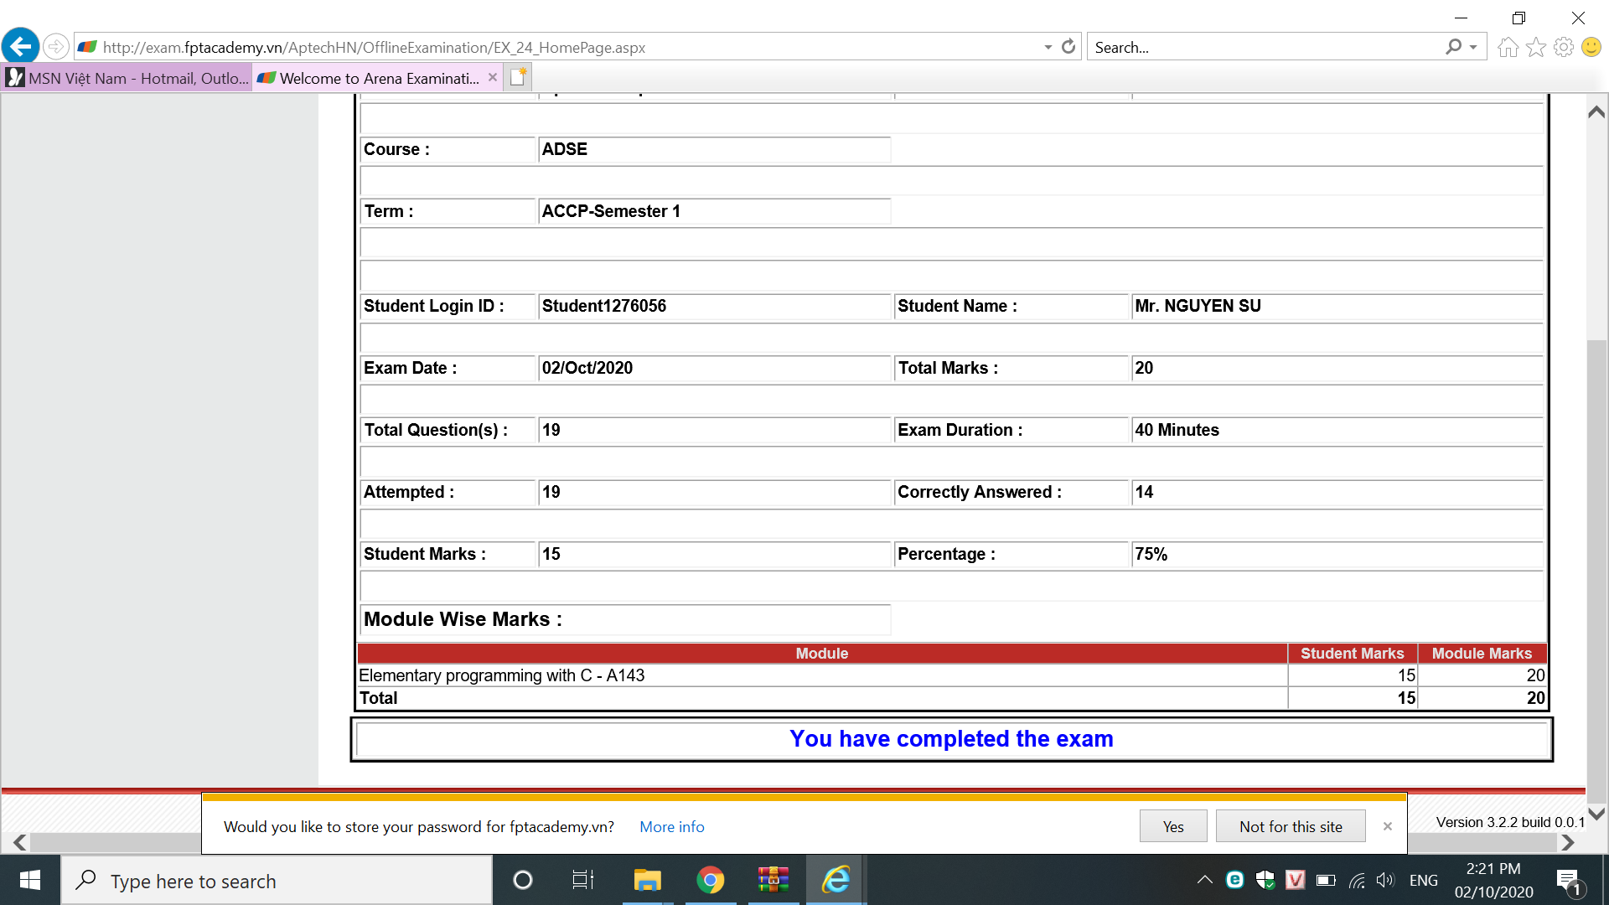Click the Refresh page icon
1609x905 pixels.
pyautogui.click(x=1068, y=47)
